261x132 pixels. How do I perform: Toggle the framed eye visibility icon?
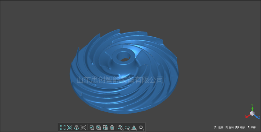[83, 127]
